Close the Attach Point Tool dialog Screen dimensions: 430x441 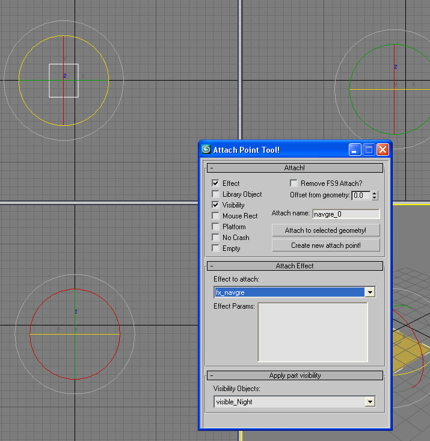(x=382, y=149)
